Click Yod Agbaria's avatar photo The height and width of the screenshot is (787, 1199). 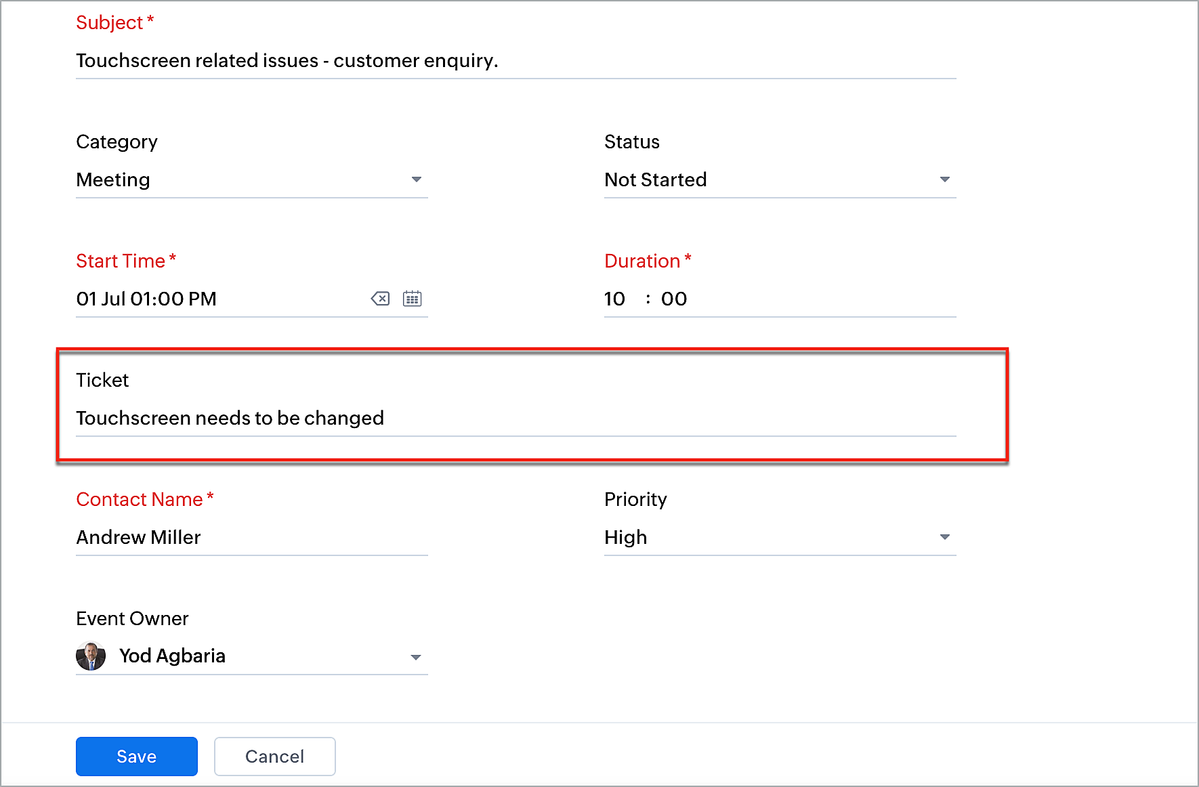tap(91, 656)
